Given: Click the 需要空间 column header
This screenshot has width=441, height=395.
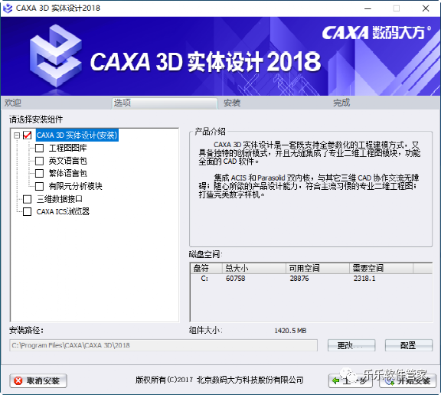Looking at the screenshot, I should [381, 268].
